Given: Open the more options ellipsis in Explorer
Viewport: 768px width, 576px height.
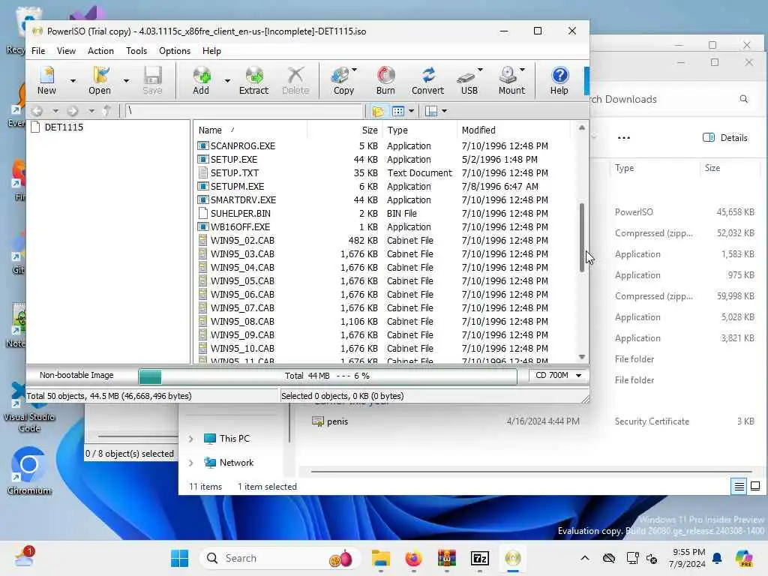Looking at the screenshot, I should (623, 138).
